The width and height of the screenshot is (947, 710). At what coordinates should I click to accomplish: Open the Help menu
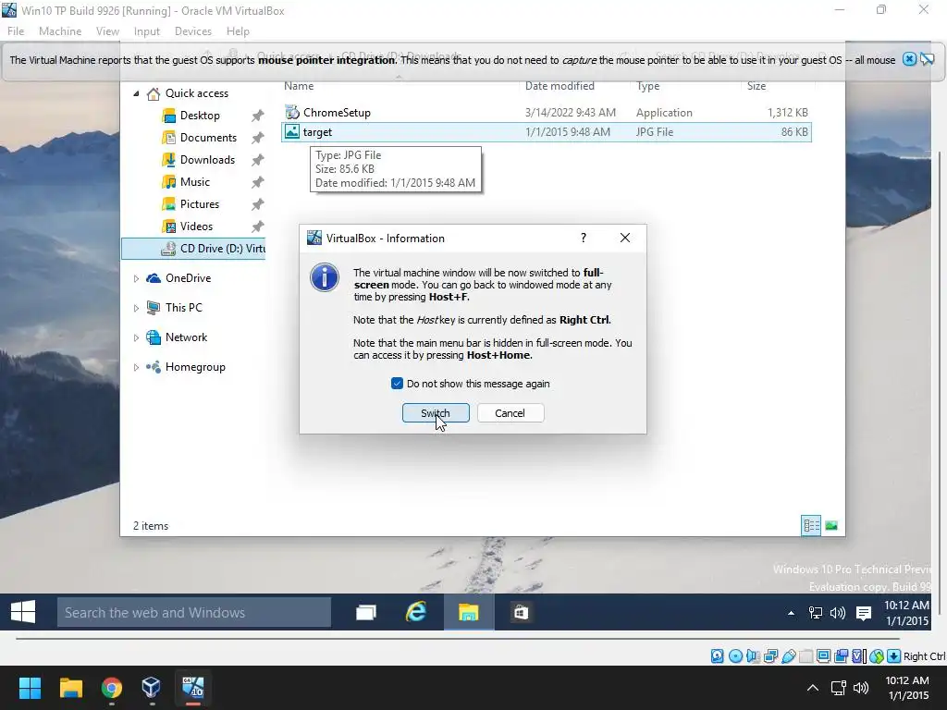point(238,31)
